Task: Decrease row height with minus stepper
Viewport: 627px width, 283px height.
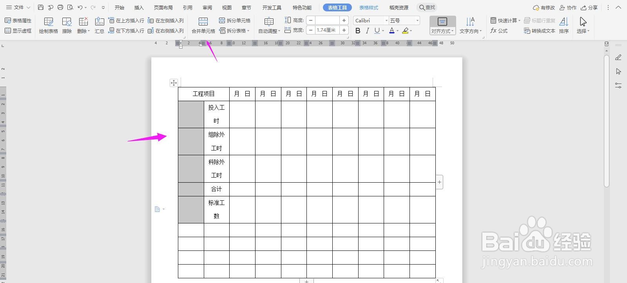Action: (x=311, y=20)
